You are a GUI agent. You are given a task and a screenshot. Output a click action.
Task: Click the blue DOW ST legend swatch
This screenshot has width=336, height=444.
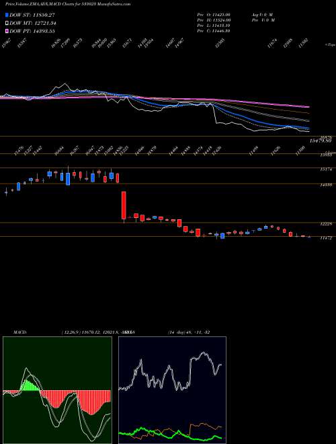[7, 15]
